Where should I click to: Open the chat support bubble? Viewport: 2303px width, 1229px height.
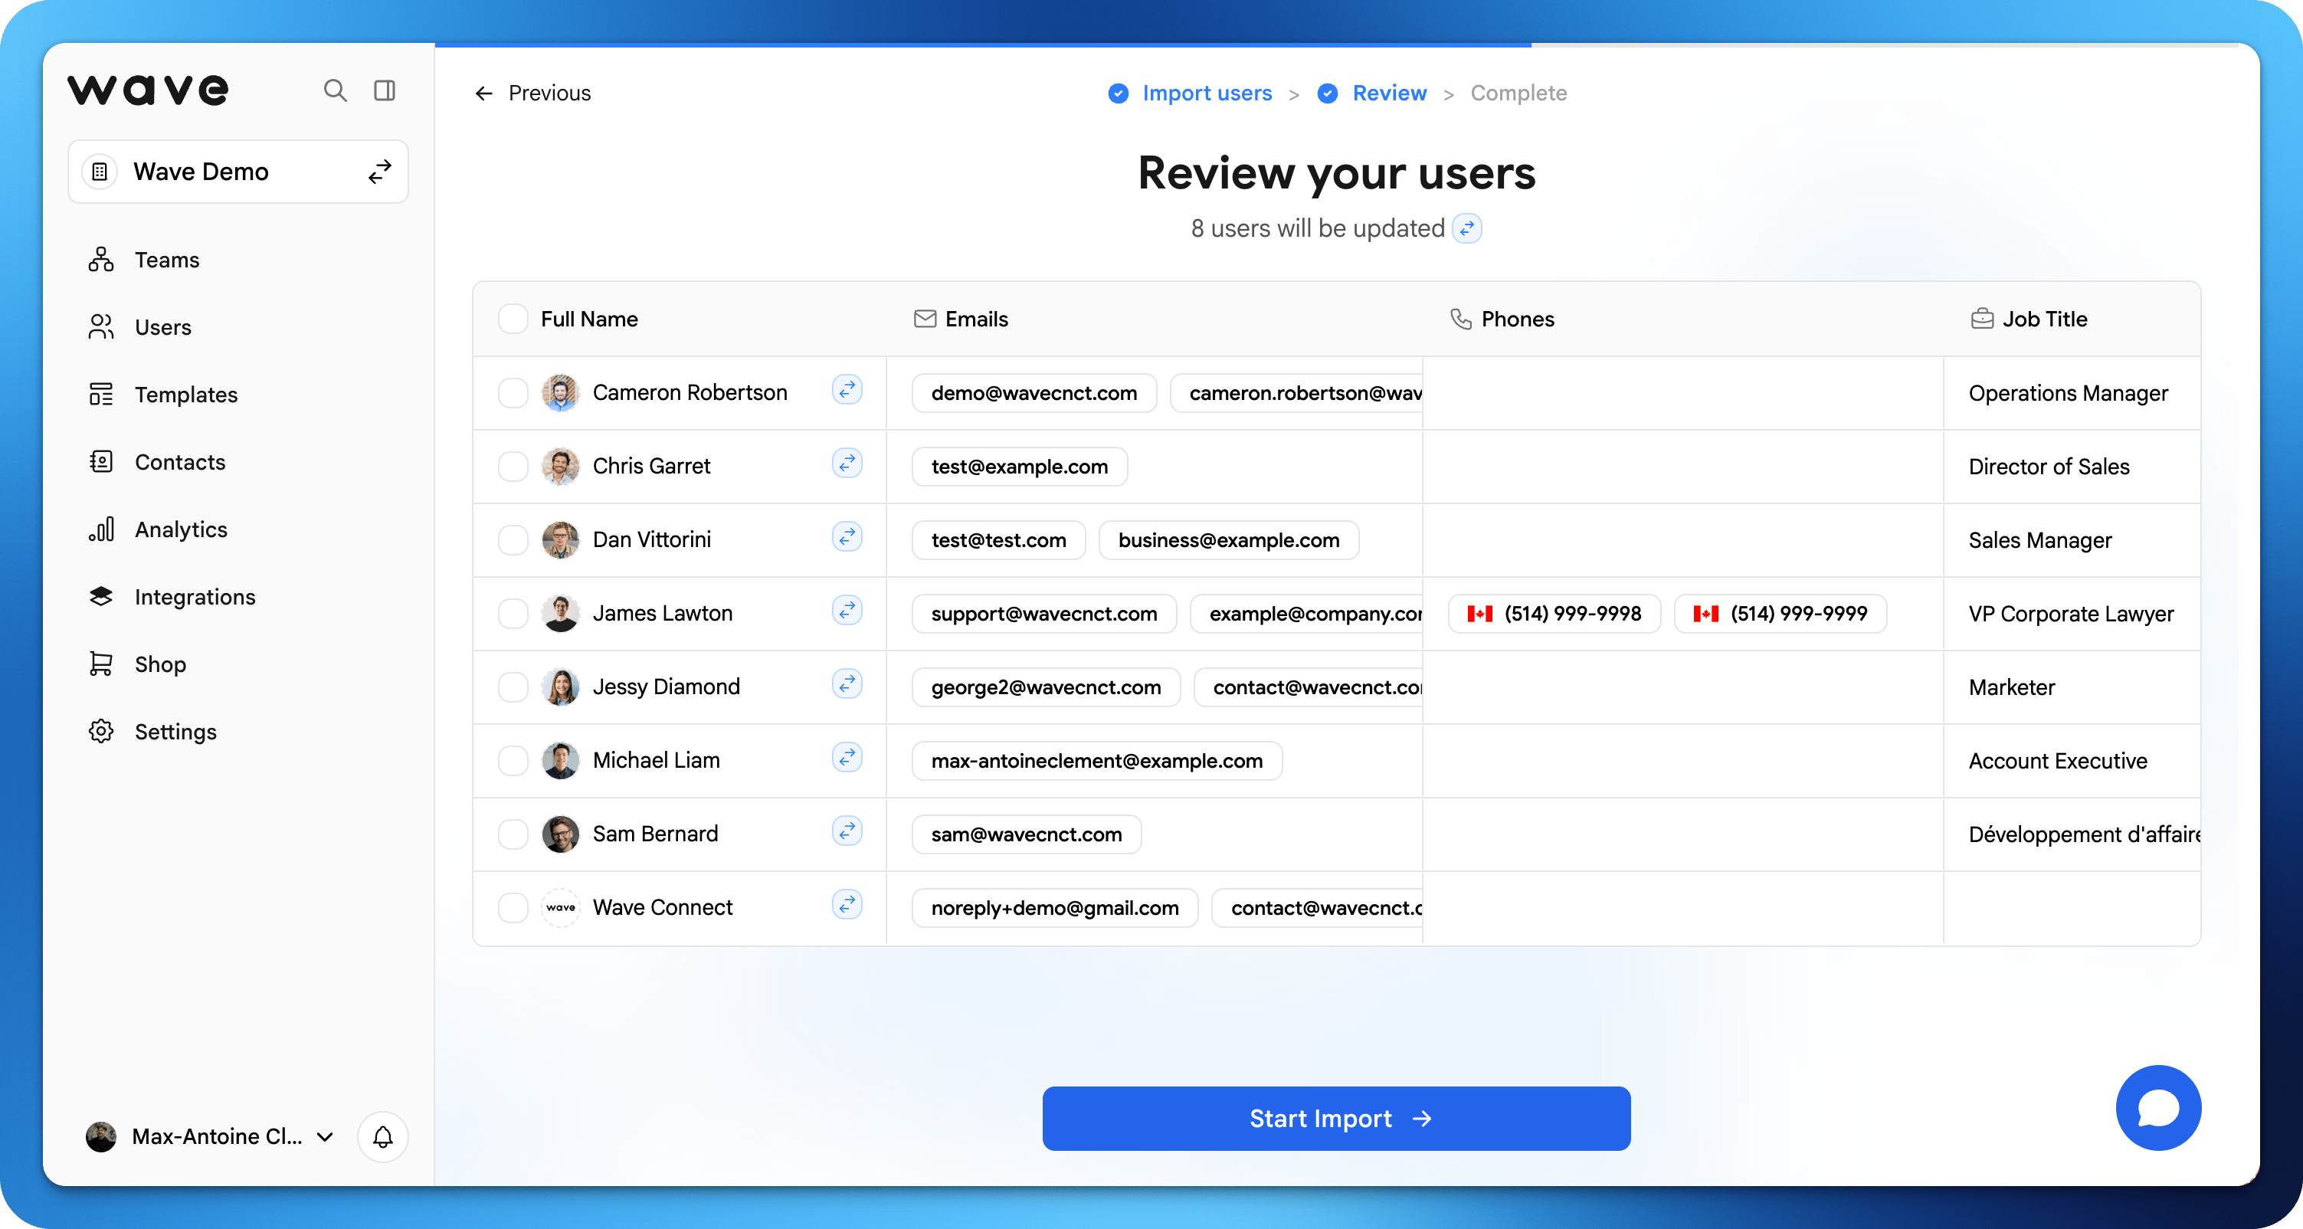(x=2157, y=1109)
